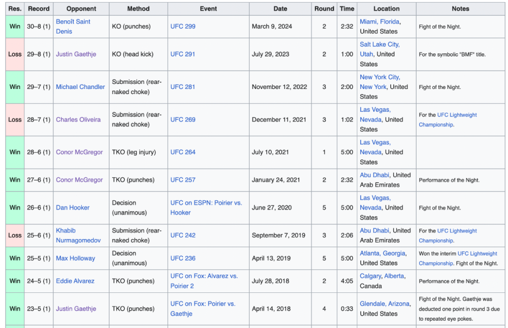Screen dimensions: 508x328
Task: Open the Khabib Nurmagomedov opponent link
Action: pyautogui.click(x=78, y=235)
